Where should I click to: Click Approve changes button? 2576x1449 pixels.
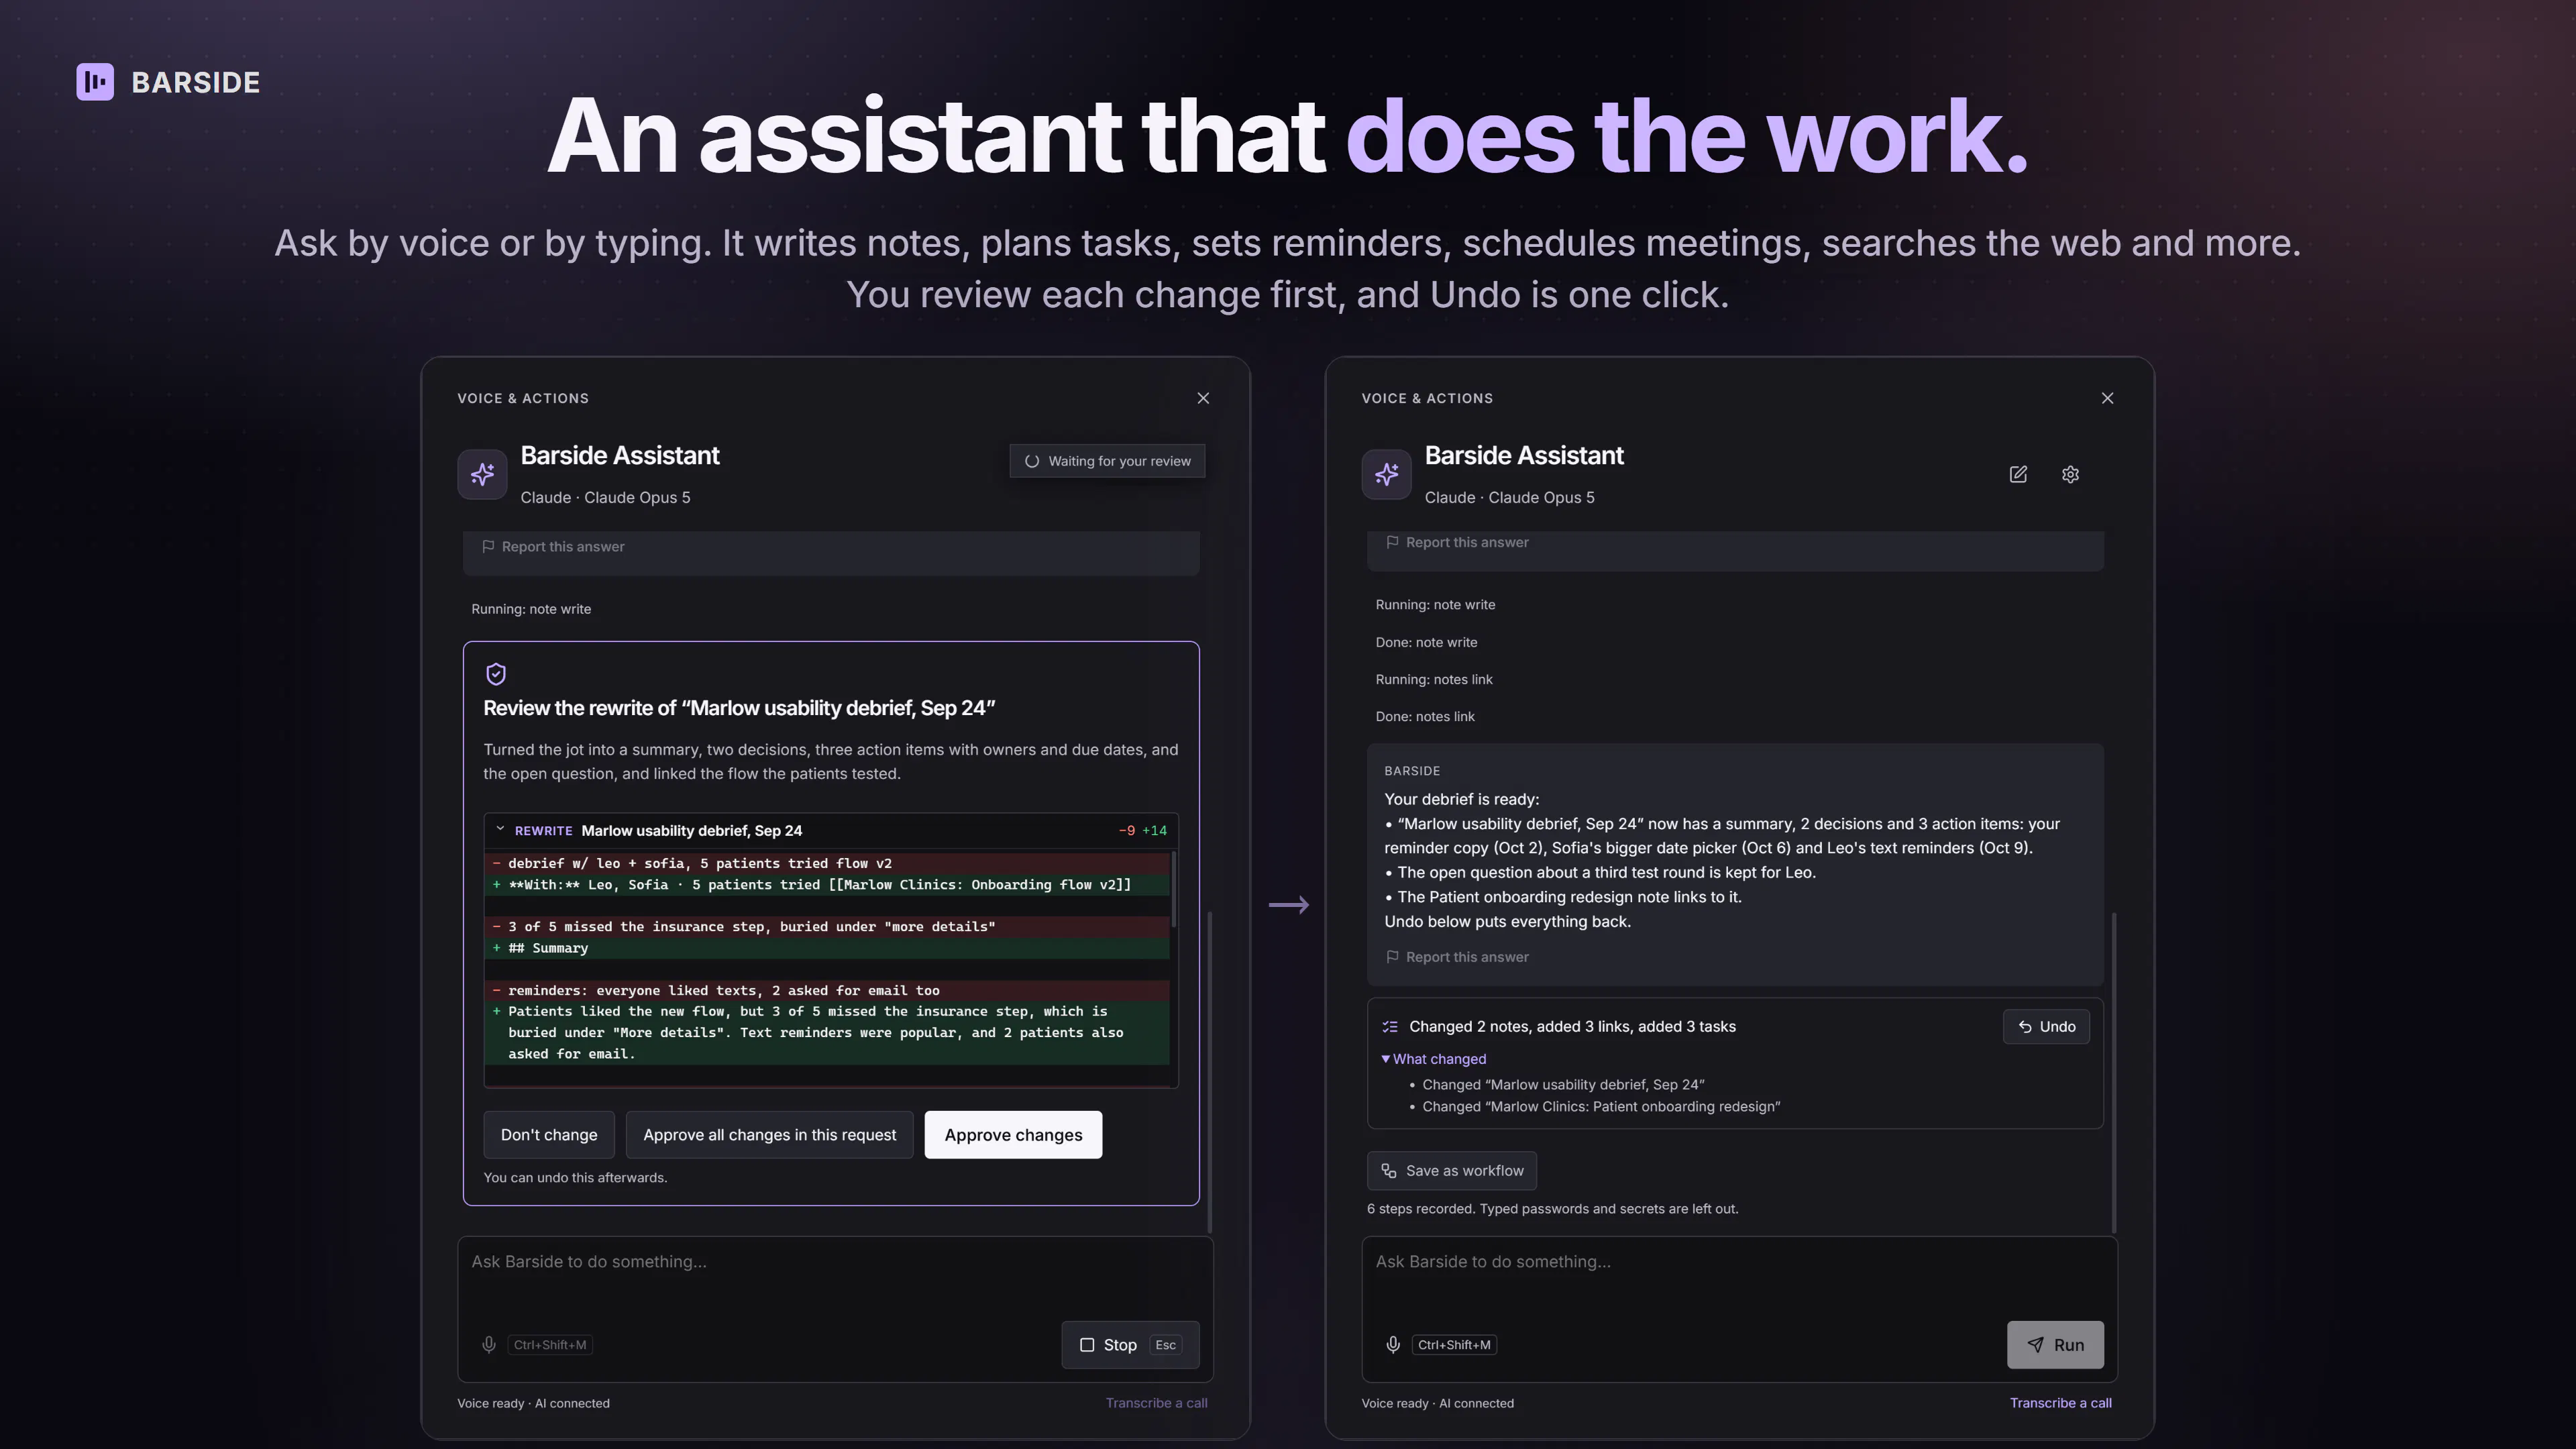1013,1135
